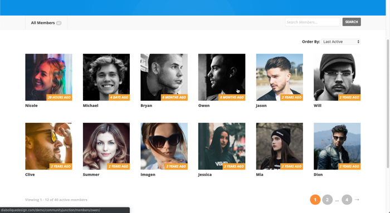Screen dimensions: 390x213
Task: Click the next page arrow icon
Action: (357, 200)
